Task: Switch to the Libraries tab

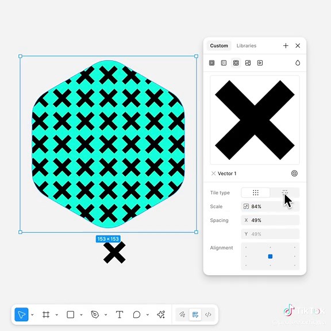Action: click(247, 45)
